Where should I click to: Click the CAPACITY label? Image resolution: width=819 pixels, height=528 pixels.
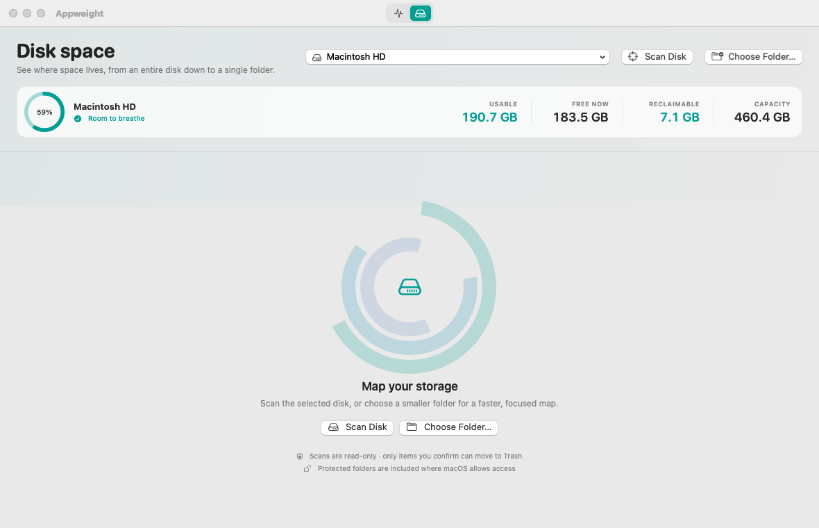(772, 104)
